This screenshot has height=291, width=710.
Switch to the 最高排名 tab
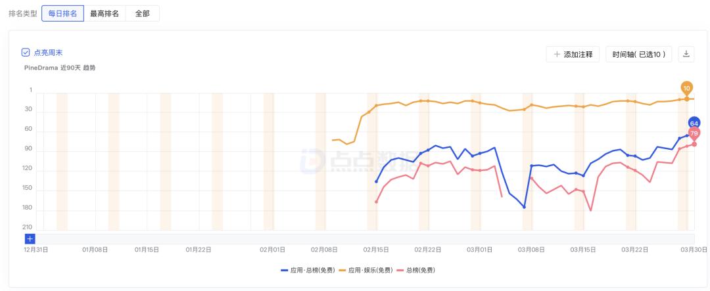click(x=105, y=14)
